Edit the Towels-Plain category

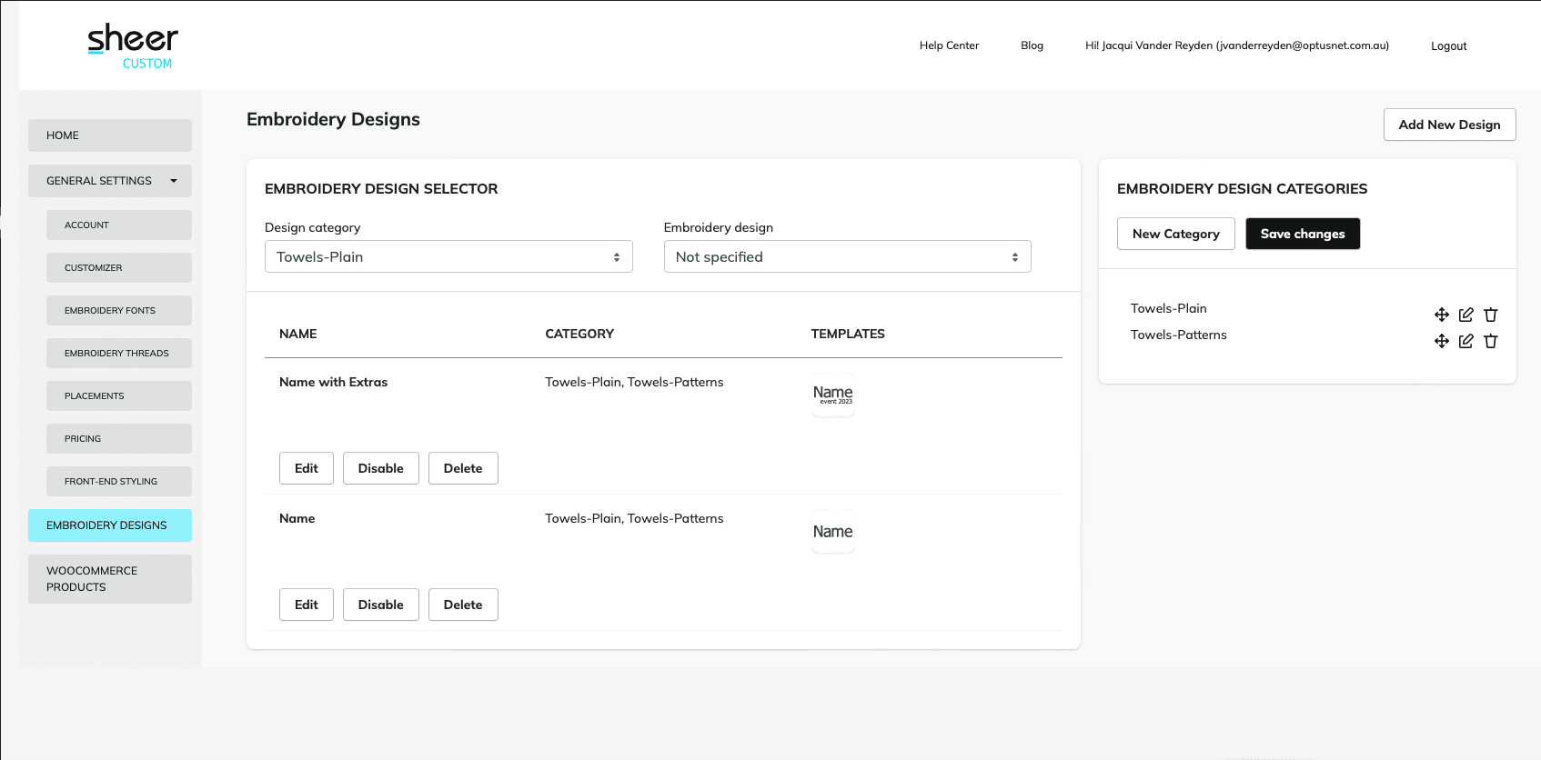click(x=1465, y=315)
